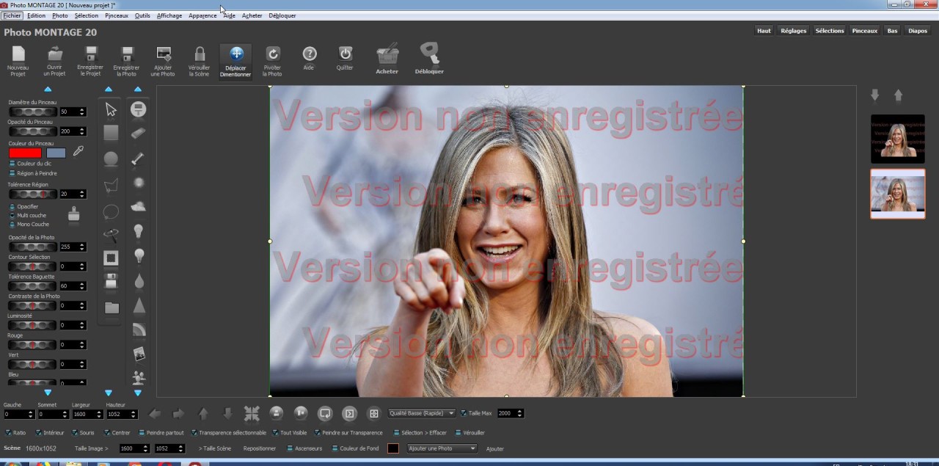Image resolution: width=939 pixels, height=466 pixels.
Task: Click Opacité du Pinceau spinner arrows
Action: pyautogui.click(x=81, y=131)
